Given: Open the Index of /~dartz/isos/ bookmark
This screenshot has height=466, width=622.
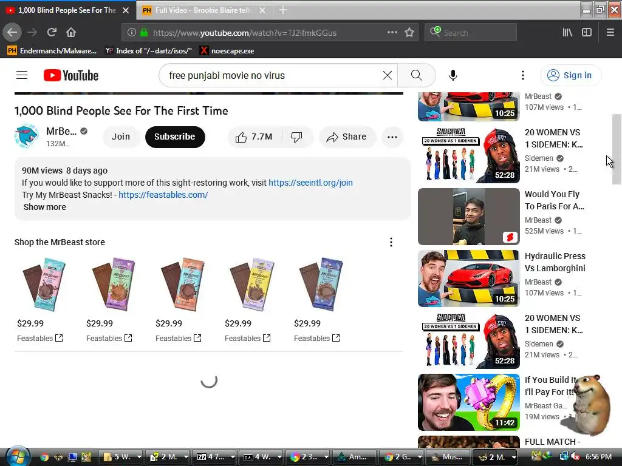Looking at the screenshot, I should 148,51.
